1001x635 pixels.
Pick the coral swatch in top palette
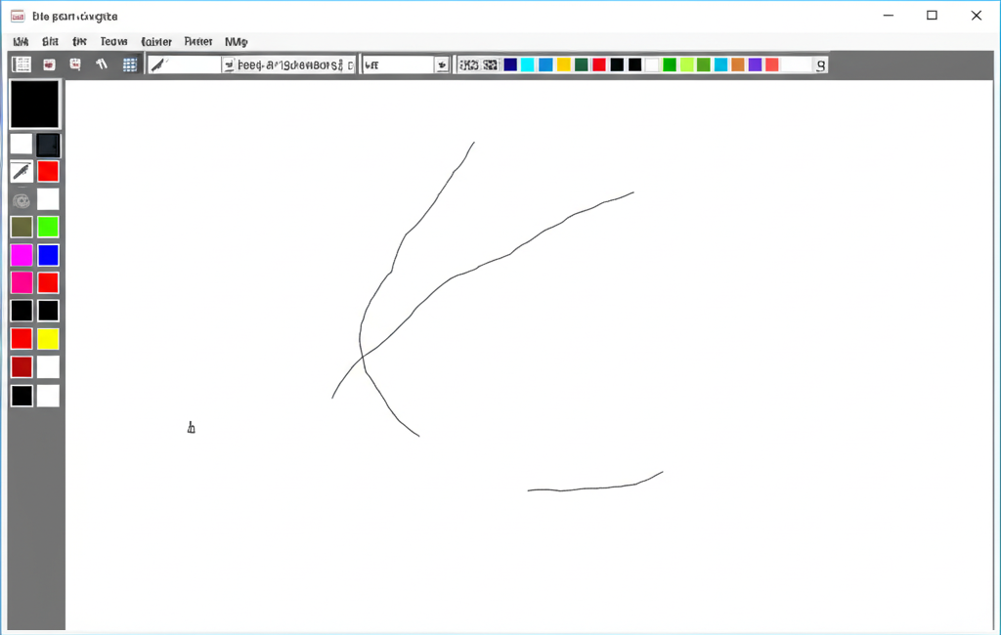(772, 64)
